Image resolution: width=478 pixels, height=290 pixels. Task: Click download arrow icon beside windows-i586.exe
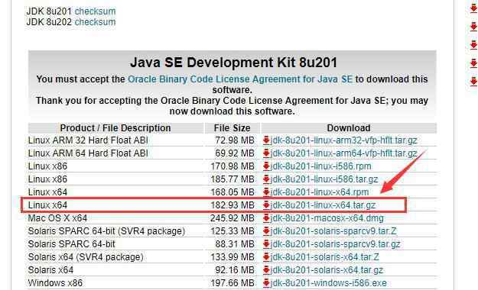266,283
